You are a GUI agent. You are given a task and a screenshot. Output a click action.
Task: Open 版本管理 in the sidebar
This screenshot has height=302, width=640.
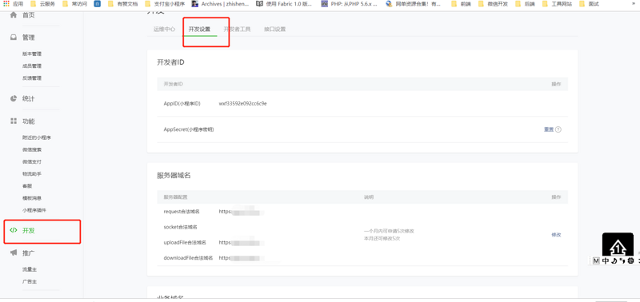(x=32, y=54)
